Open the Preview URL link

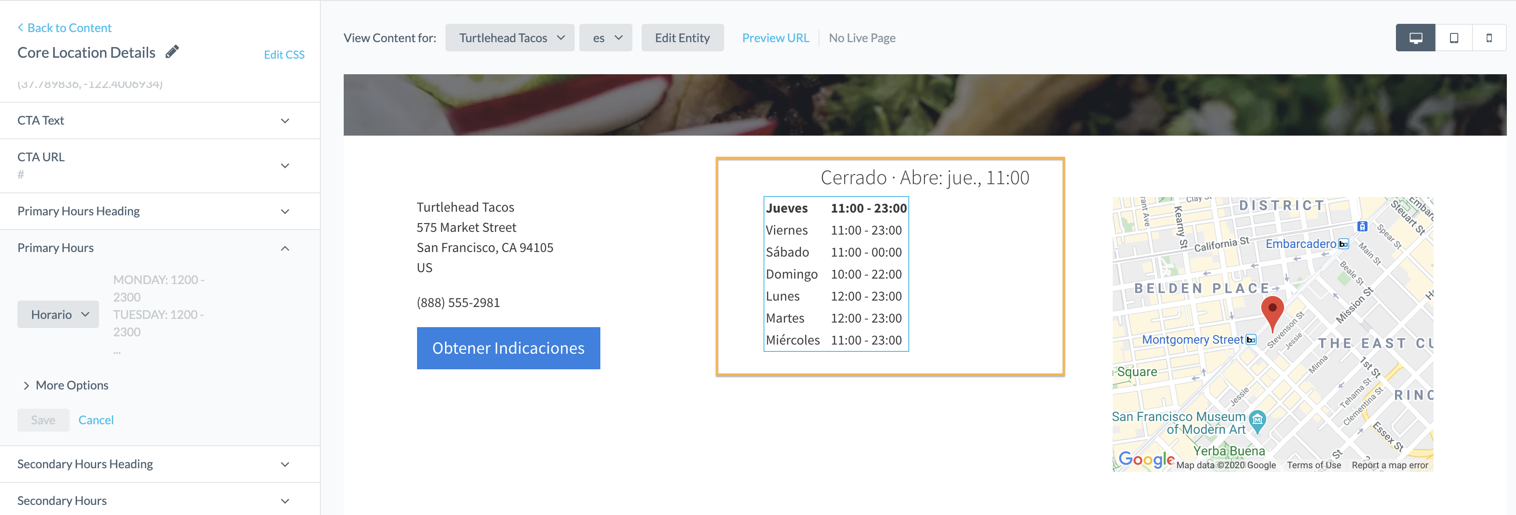tap(775, 38)
